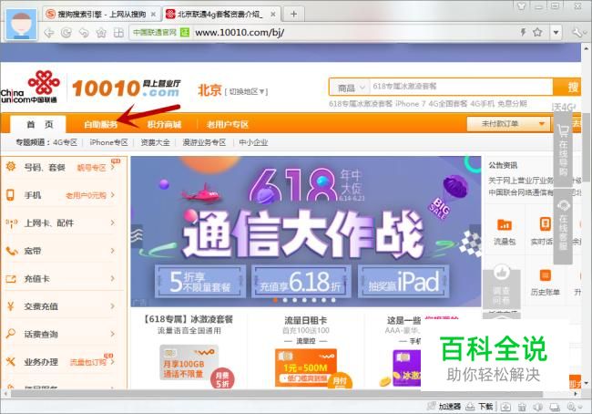Click the 宽带 handset icon
The image size is (592, 414).
click(11, 251)
